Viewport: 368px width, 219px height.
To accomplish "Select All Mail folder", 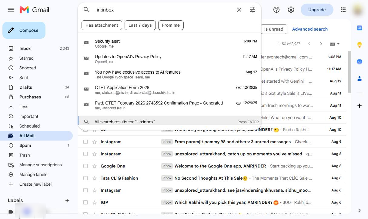I will (36, 136).
